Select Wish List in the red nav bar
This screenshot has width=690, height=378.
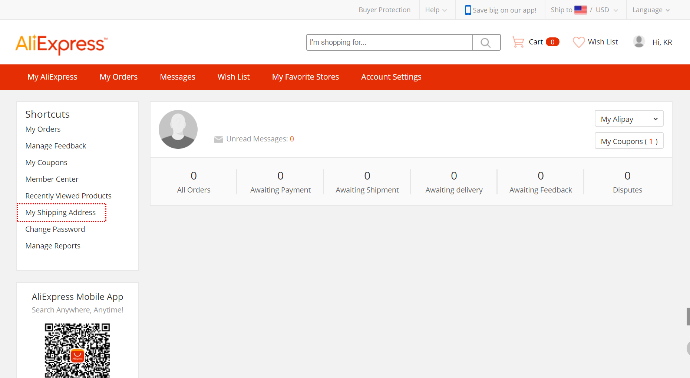[x=234, y=77]
